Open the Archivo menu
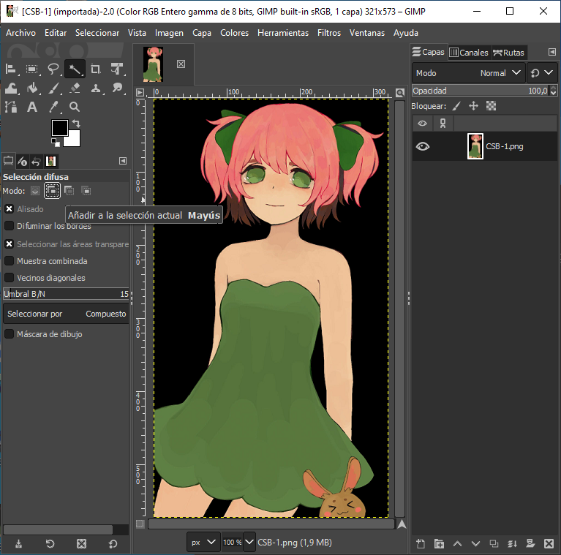Screen dimensions: 561x555 20,33
